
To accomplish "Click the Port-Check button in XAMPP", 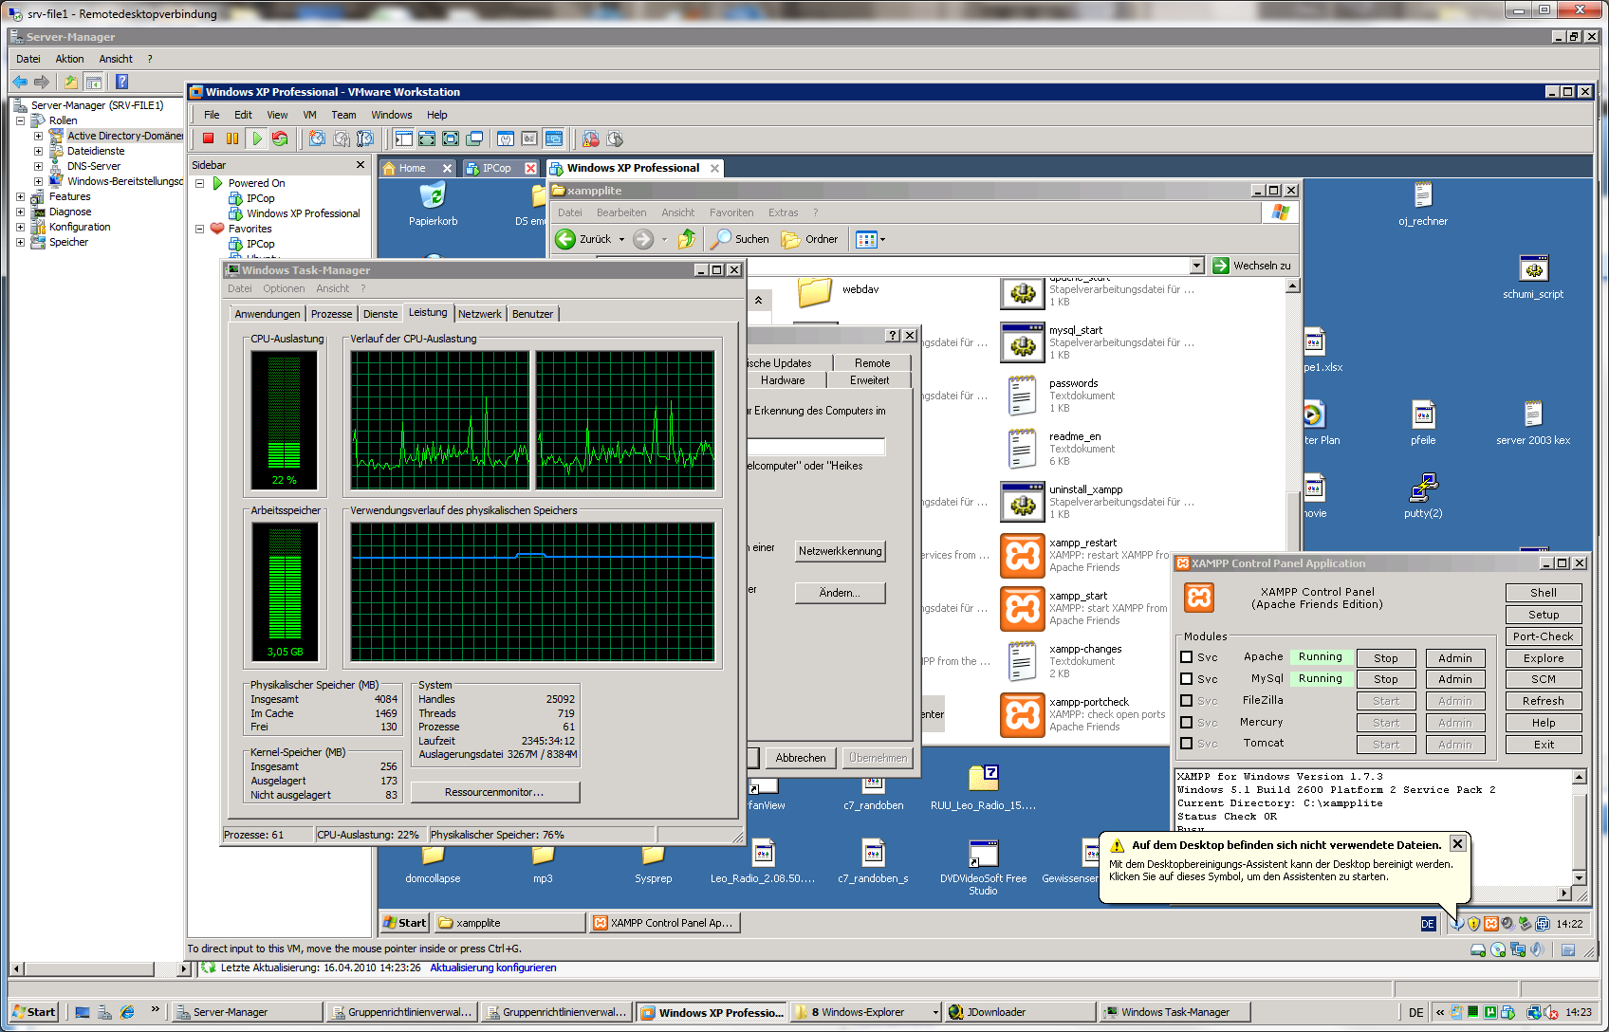I will (1544, 636).
